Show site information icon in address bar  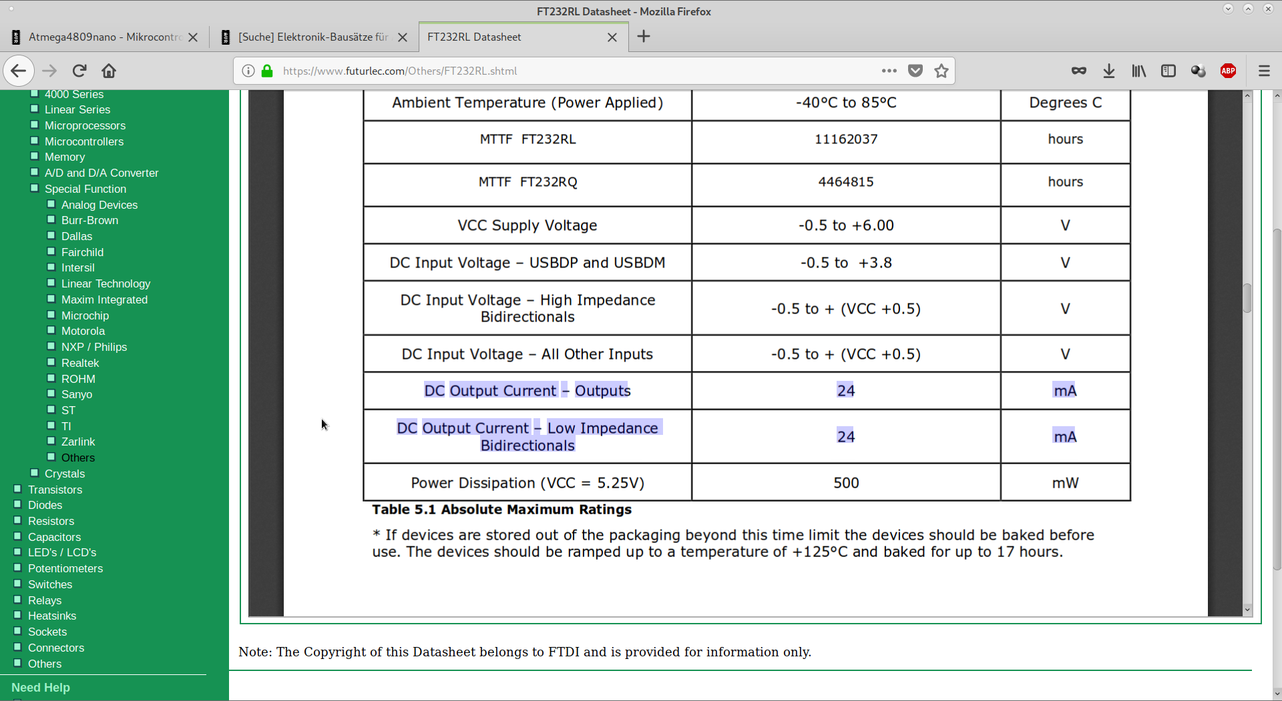(x=248, y=71)
